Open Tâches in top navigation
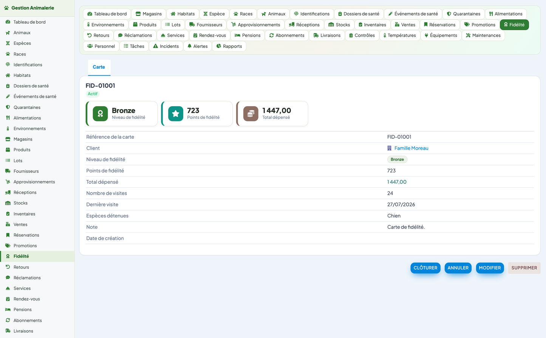Image resolution: width=546 pixels, height=338 pixels. click(134, 46)
